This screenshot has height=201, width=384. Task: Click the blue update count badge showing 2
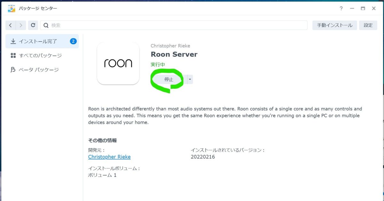pos(73,41)
